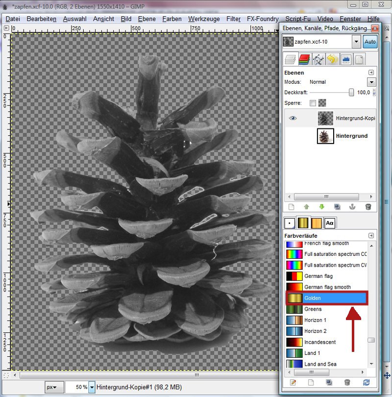The image size is (392, 397).
Task: Enable the Sperre lock pixels checkbox
Action: (313, 103)
